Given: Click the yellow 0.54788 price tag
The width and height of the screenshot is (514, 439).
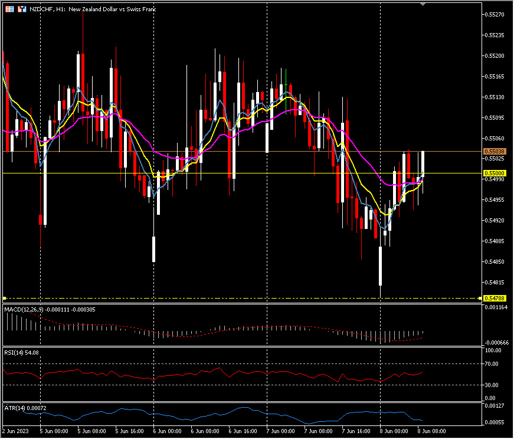Looking at the screenshot, I should pos(493,298).
